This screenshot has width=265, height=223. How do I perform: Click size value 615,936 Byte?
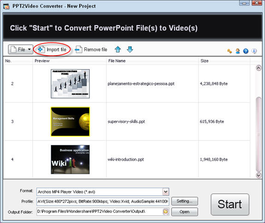point(212,122)
